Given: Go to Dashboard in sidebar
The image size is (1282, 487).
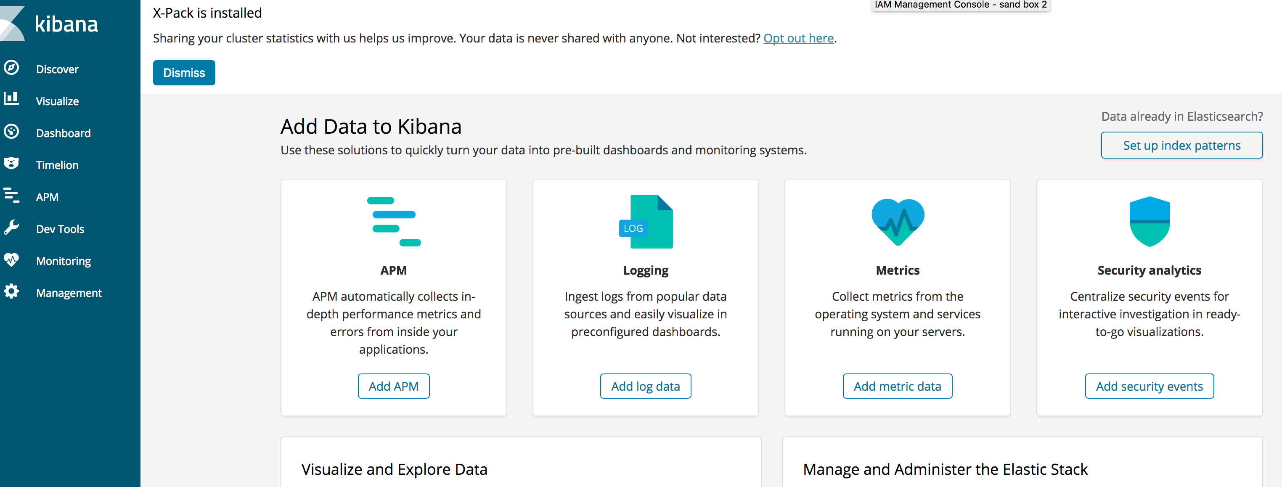Looking at the screenshot, I should pyautogui.click(x=63, y=133).
